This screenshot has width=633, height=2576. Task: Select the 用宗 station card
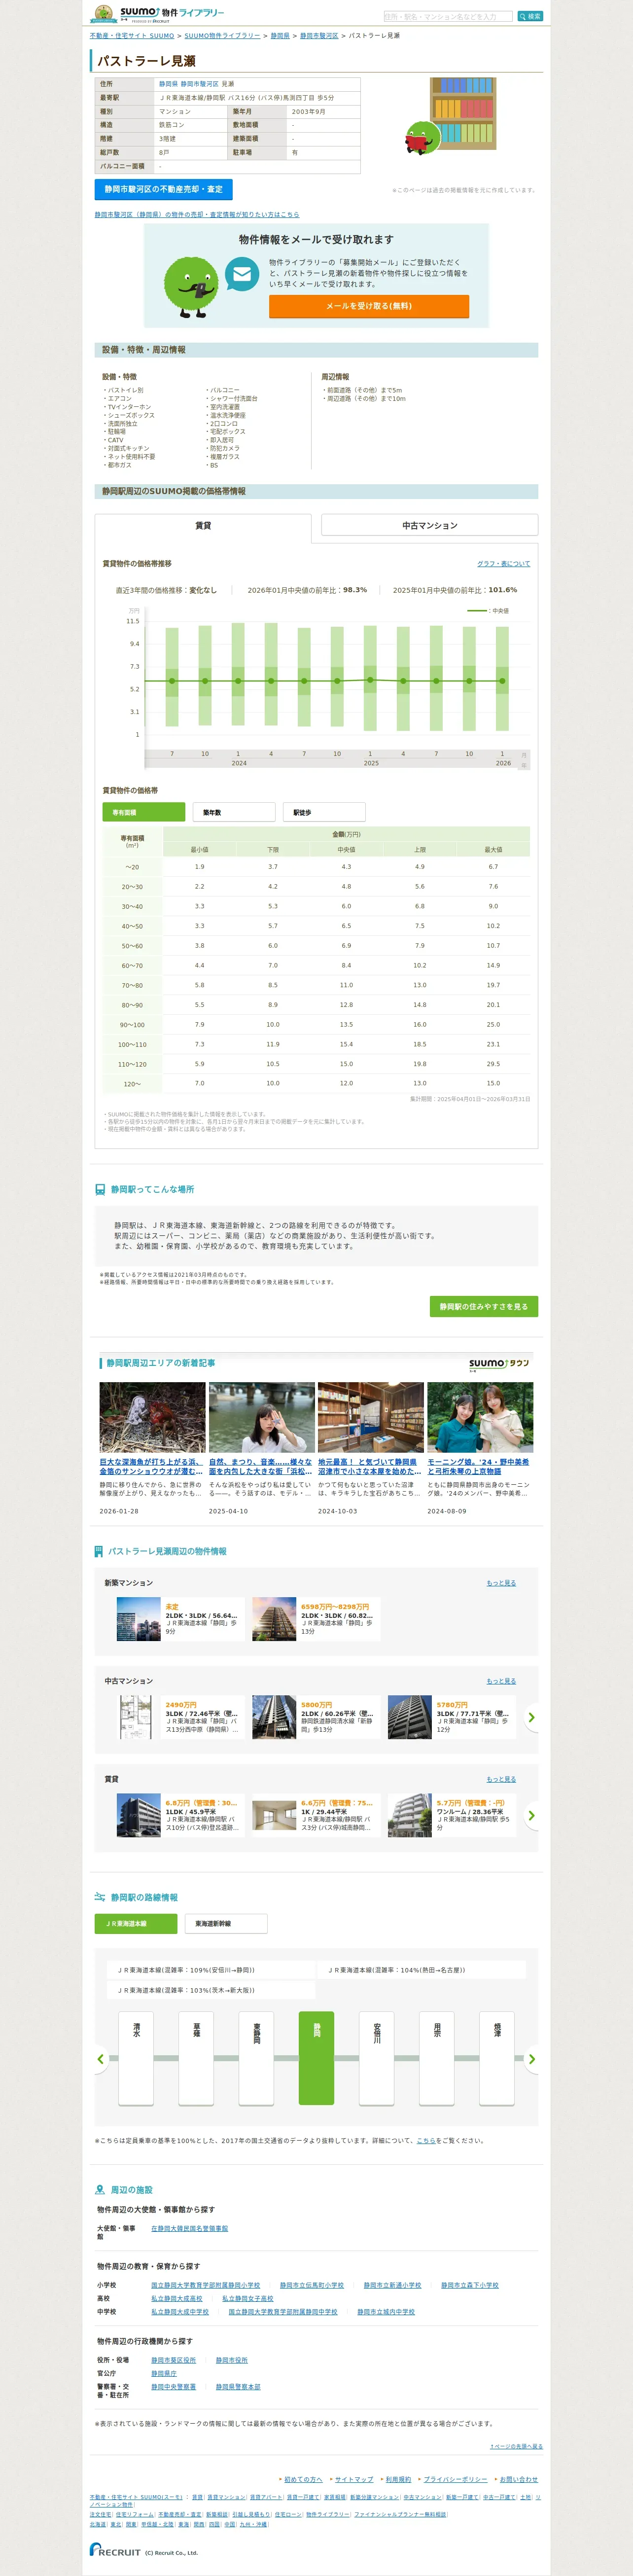point(437,2058)
